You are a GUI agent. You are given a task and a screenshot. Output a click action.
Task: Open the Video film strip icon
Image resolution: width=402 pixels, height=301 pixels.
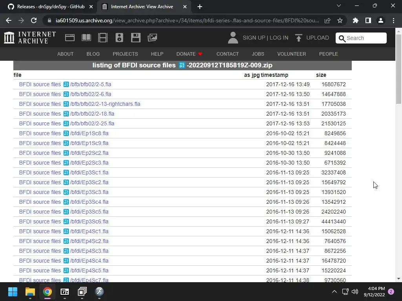(103, 38)
